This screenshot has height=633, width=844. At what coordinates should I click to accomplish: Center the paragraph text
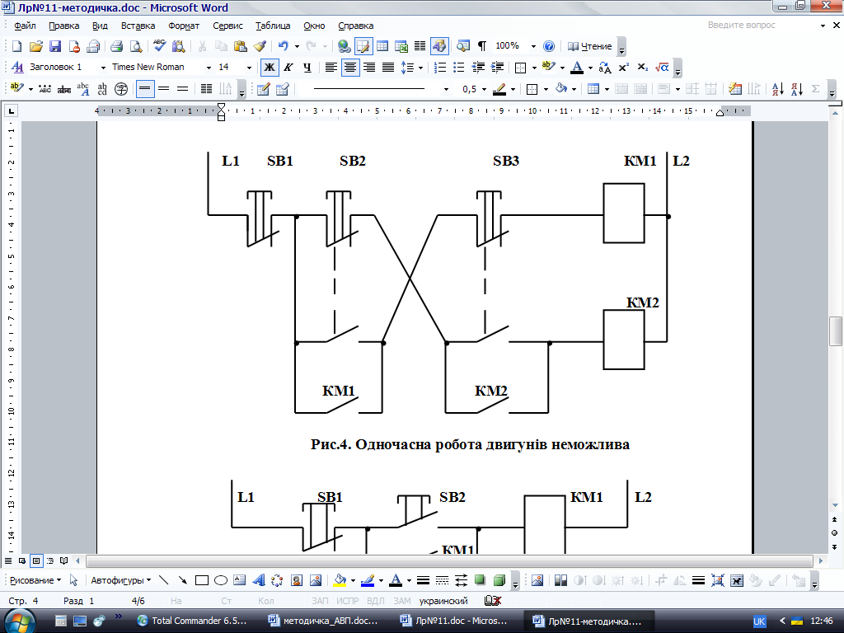(350, 68)
